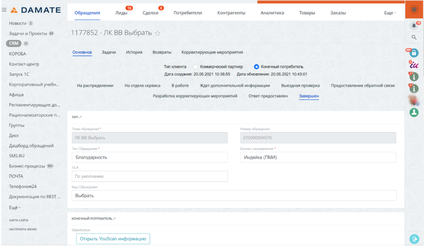This screenshot has width=424, height=246.
Task: Open the hamburger menu icon
Action: click(x=4, y=10)
